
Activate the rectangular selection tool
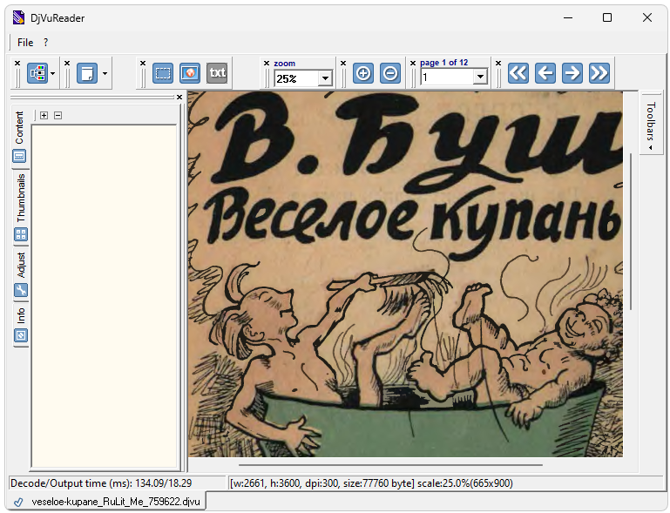click(x=163, y=73)
